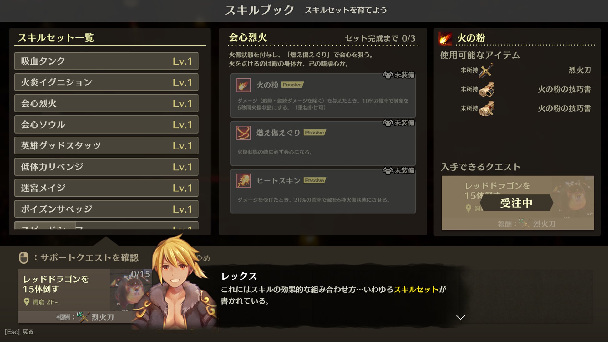The height and width of the screenshot is (342, 608).
Task: Select the 火炎イグニション skill set
Action: [106, 82]
